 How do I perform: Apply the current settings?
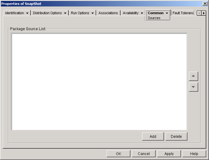[169, 154]
